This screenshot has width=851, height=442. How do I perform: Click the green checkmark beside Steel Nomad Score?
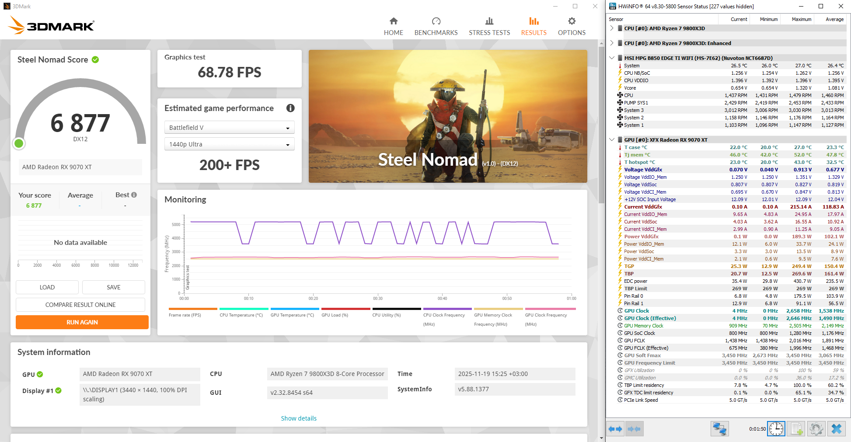coord(95,59)
